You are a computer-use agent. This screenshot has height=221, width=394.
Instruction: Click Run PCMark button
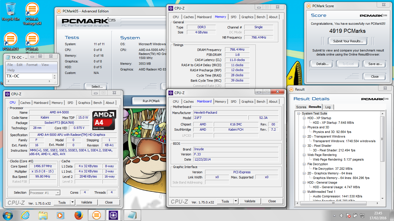tap(151, 101)
